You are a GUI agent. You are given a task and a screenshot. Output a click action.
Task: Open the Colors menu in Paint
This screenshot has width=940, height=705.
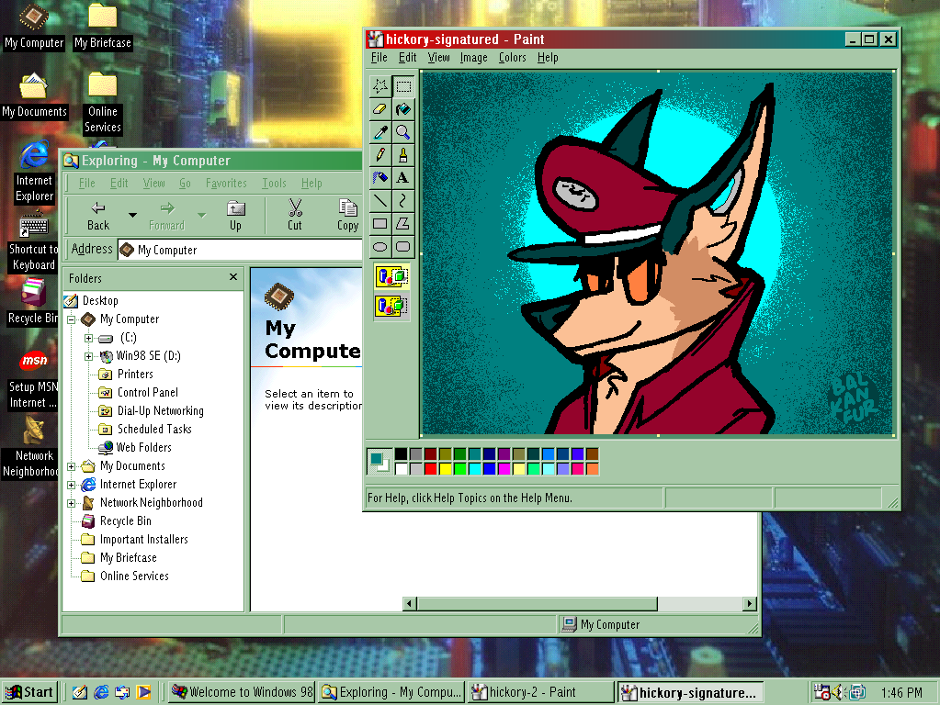[x=513, y=58]
